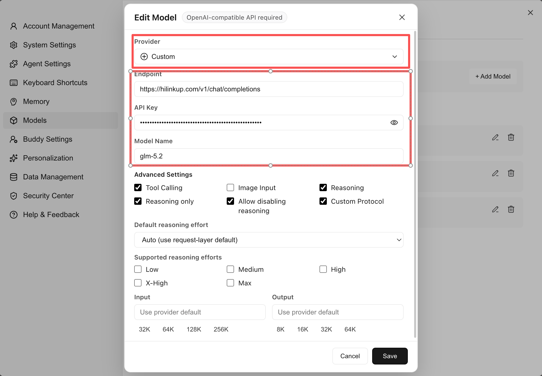Open Security Center in the sidebar
This screenshot has width=542, height=376.
pos(61,196)
